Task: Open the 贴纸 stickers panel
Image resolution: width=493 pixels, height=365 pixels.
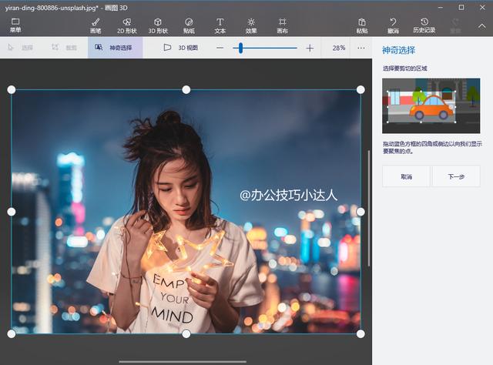Action: click(x=189, y=25)
